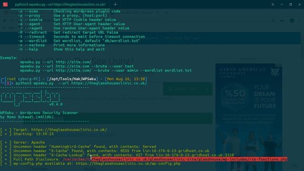Click the -p --proxy option line
The height and width of the screenshot is (171, 304).
coord(62,16)
